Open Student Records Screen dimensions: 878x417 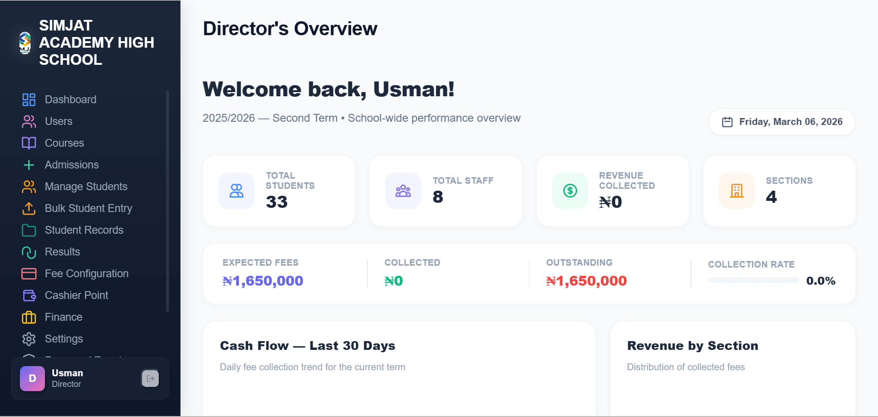click(84, 230)
